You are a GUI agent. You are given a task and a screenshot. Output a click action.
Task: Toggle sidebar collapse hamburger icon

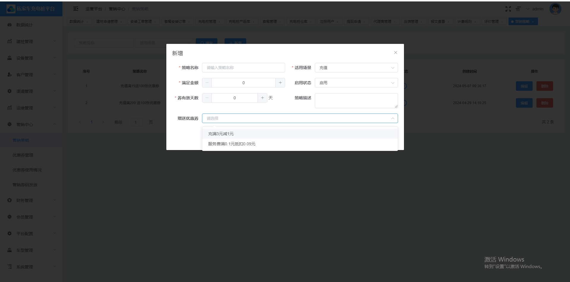(76, 9)
